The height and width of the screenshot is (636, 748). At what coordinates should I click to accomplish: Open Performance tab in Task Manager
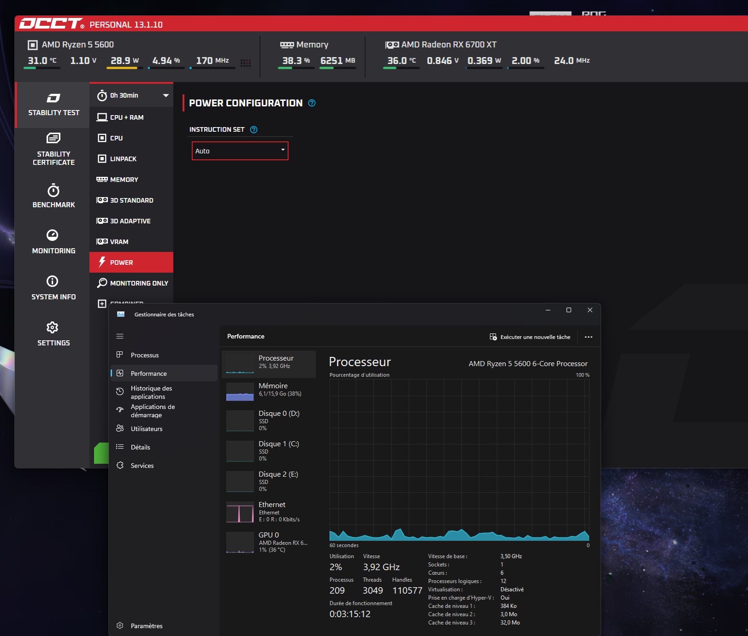click(164, 373)
